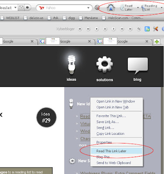Click the RSS feed add icon
Viewport: 164px width, 174px height.
click(147, 29)
